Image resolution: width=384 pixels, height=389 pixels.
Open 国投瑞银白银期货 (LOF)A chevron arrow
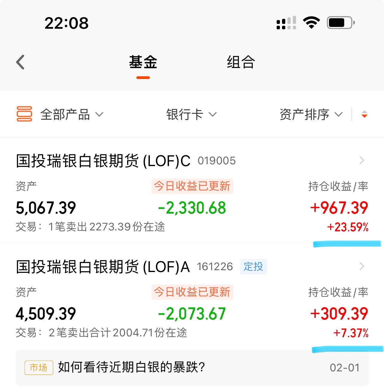pos(362,266)
